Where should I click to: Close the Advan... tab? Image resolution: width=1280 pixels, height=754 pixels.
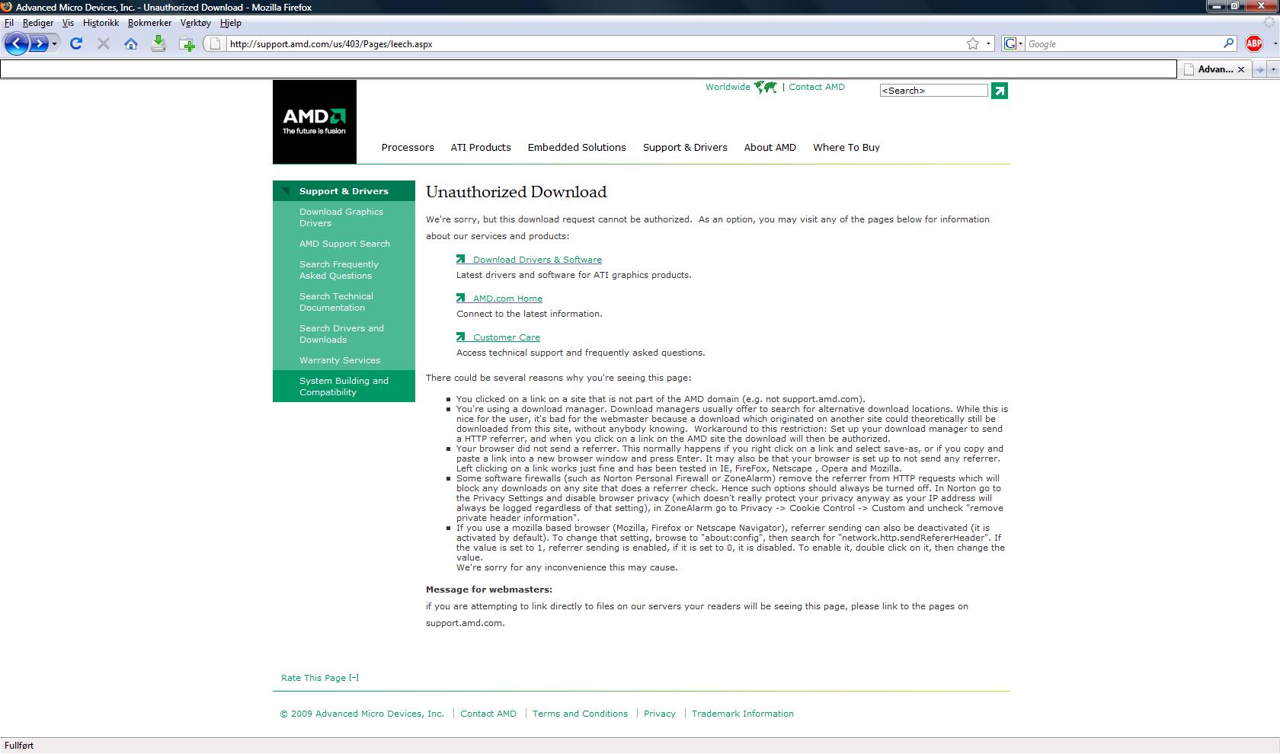(1240, 69)
